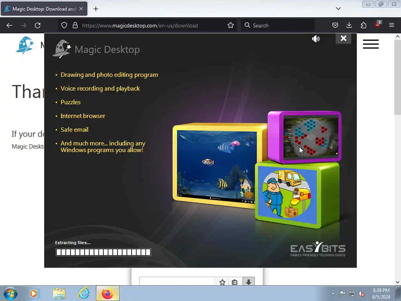Launch Windows Media Player from taskbar
401x301 pixels.
tap(34, 293)
